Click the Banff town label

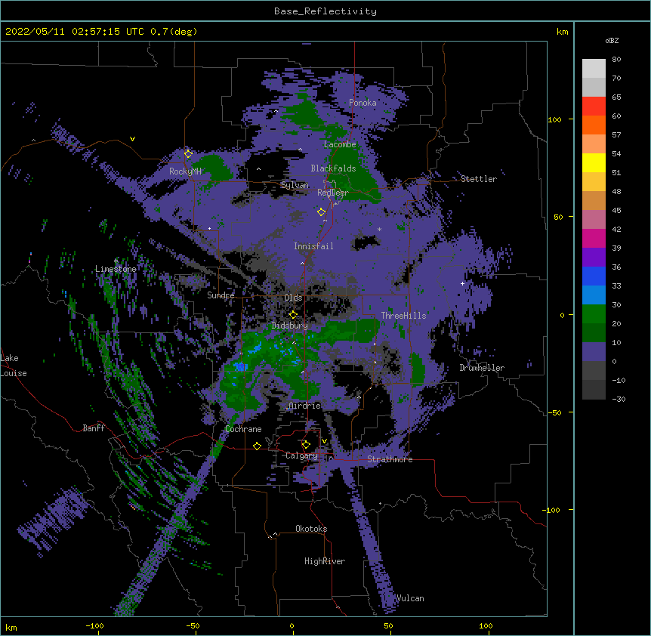tap(94, 428)
